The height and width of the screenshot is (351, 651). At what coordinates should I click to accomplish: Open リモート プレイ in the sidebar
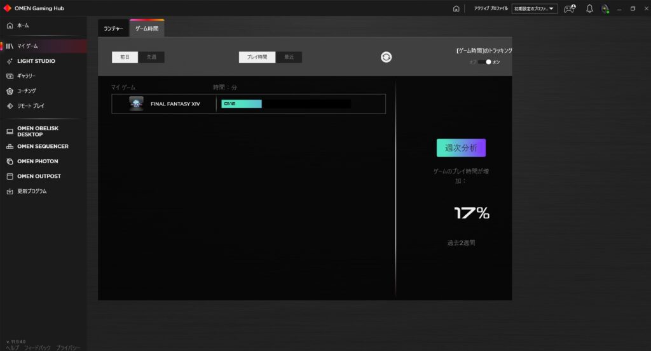[x=31, y=106]
